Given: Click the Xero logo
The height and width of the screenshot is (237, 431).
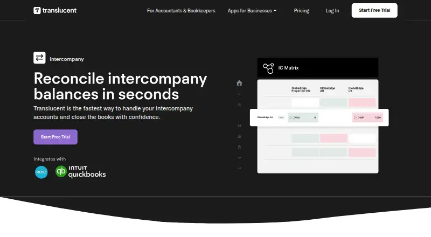Looking at the screenshot, I should (41, 172).
